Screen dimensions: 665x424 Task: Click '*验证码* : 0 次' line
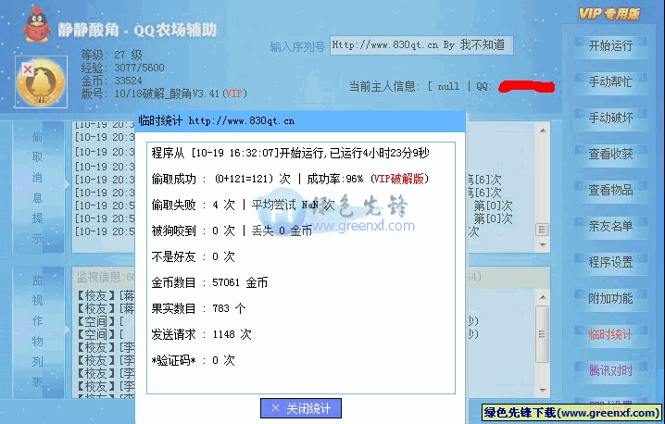pos(193,360)
